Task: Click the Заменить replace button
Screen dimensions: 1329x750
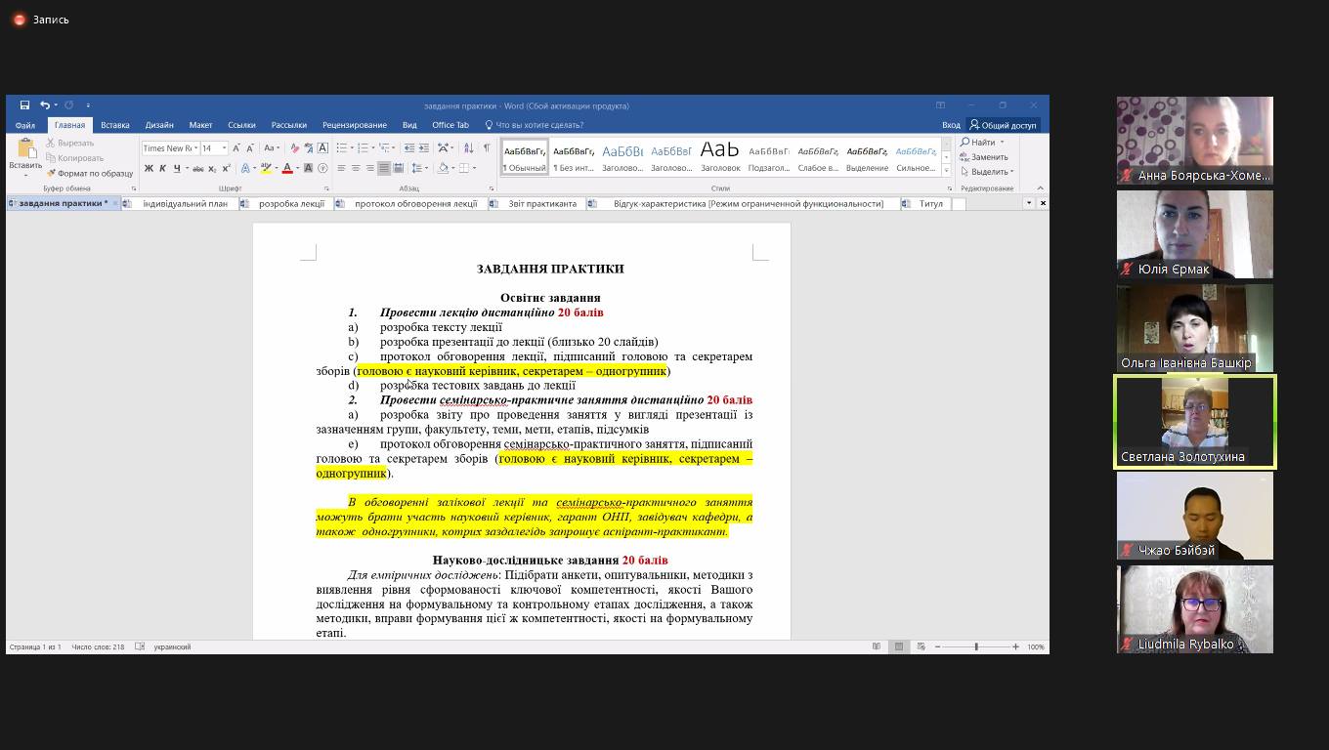Action: click(984, 157)
